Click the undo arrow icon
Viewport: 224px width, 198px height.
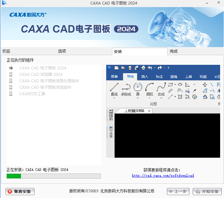[x=150, y=68]
